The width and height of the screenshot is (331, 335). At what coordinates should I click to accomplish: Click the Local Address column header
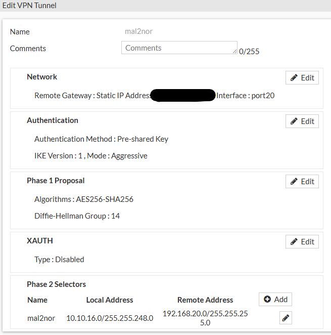(110, 300)
